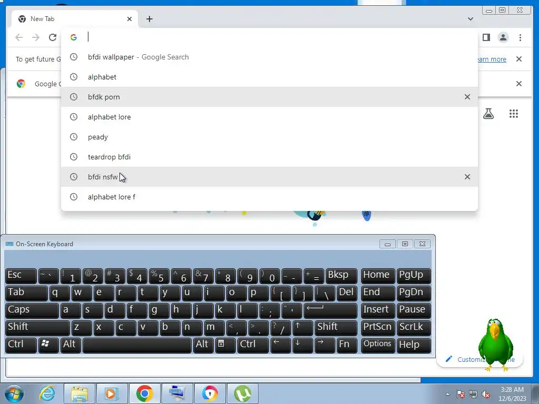539x404 pixels.
Task: Toggle the left Alt key on keyboard
Action: (71, 345)
